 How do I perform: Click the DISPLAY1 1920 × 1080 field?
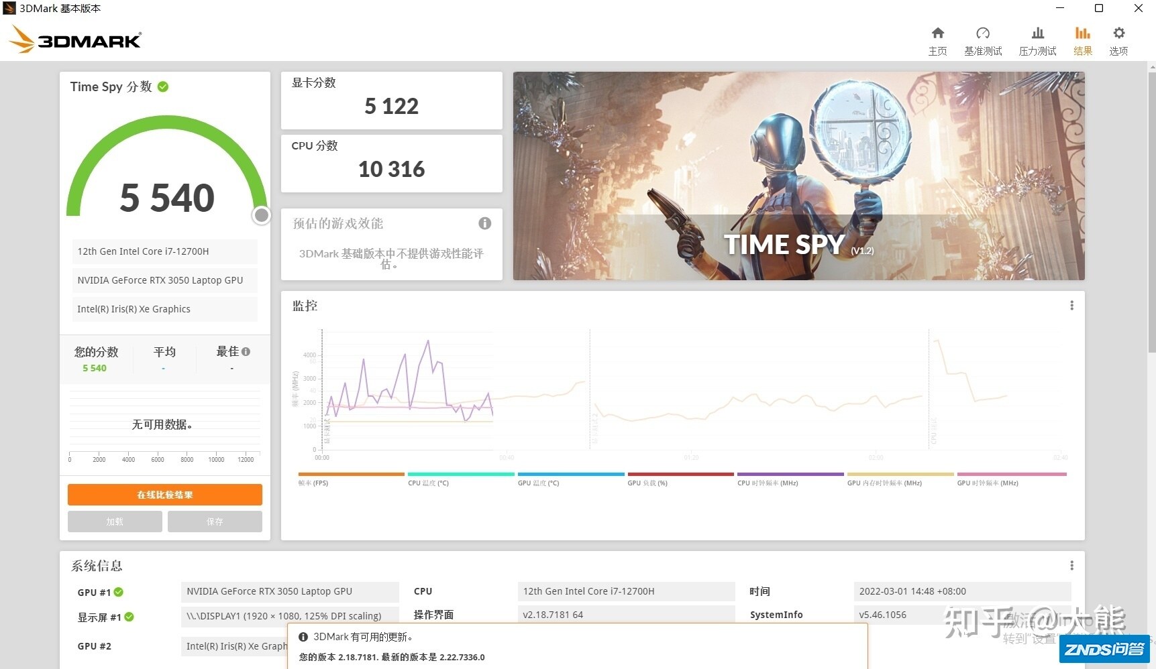click(290, 616)
